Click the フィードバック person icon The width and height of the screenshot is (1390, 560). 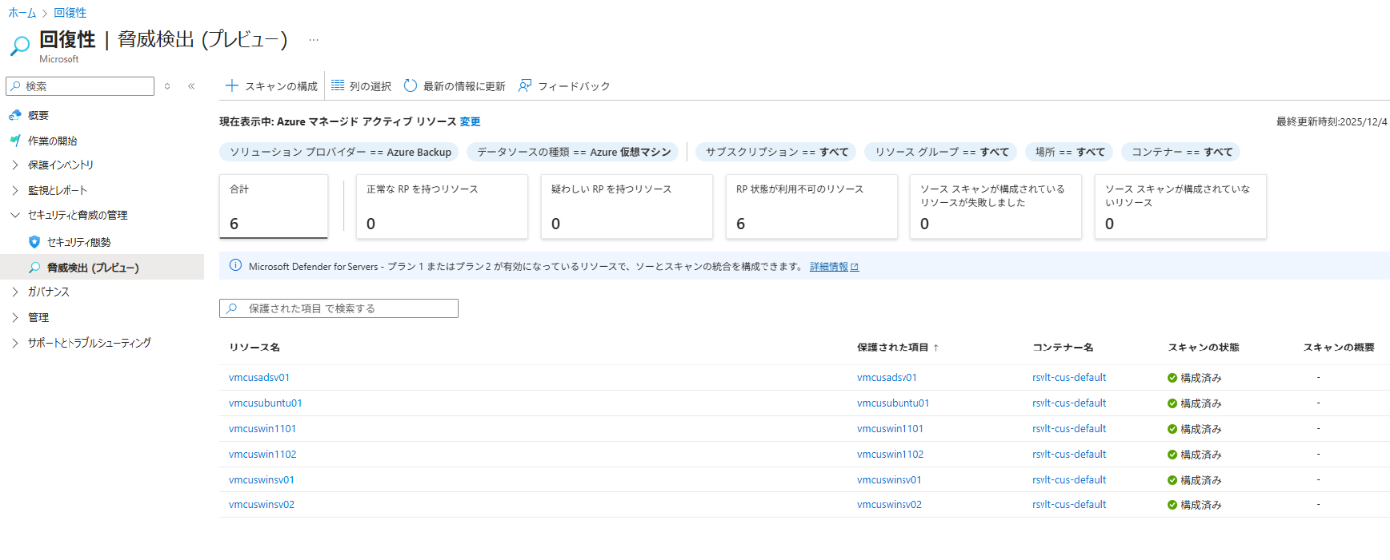point(525,86)
